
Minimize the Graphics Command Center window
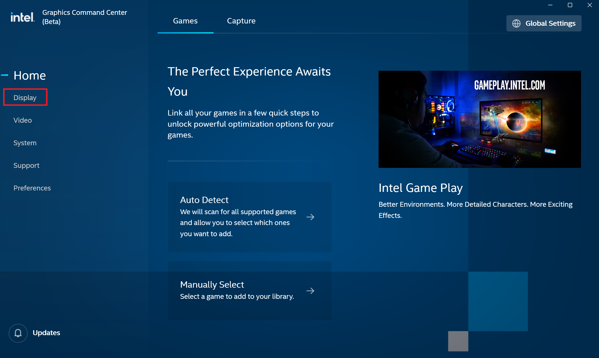(550, 5)
